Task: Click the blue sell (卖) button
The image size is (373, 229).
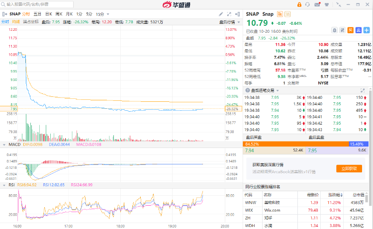Action: 359,30
